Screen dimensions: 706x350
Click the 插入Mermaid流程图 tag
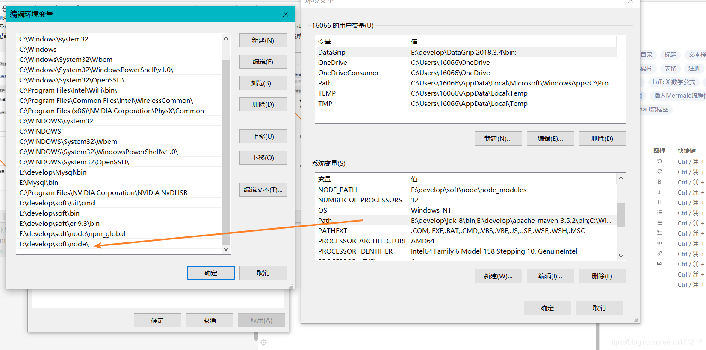tap(679, 96)
